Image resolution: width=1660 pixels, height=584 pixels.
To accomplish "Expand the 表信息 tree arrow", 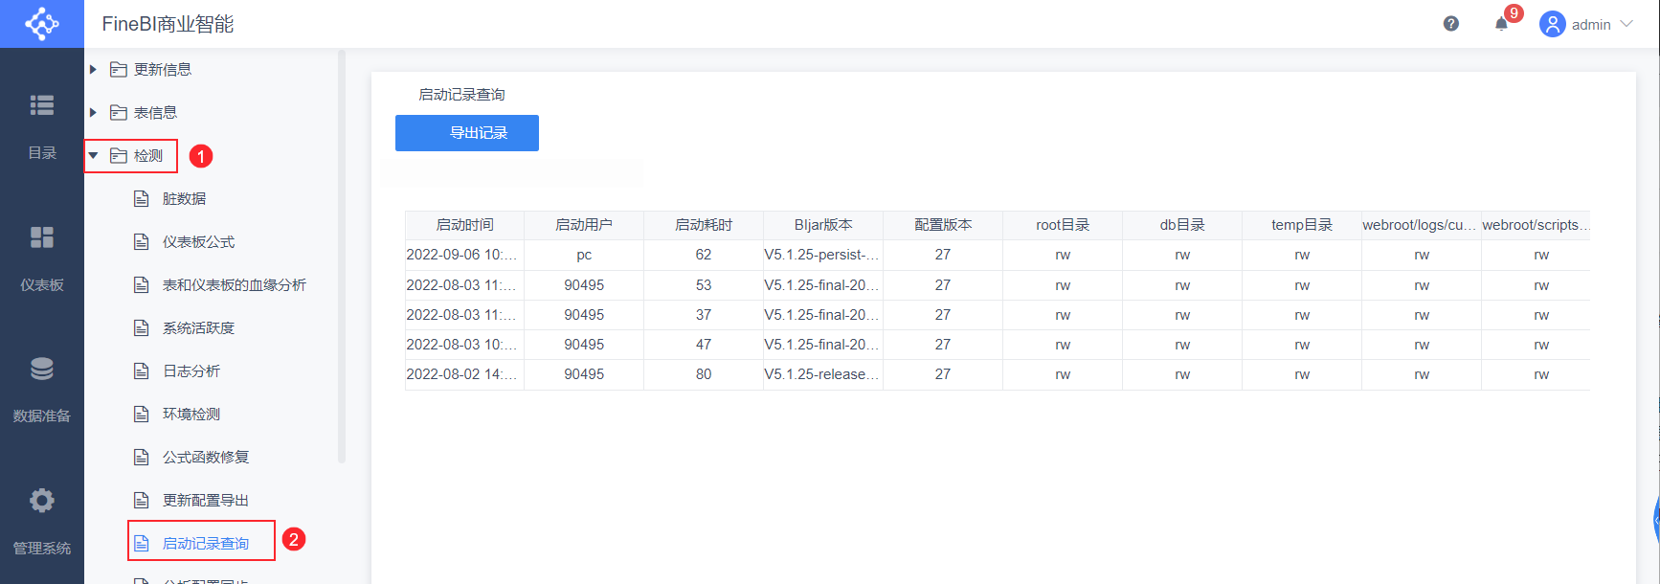I will (x=93, y=113).
